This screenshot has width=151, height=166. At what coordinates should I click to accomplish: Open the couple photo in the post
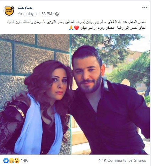click(75, 94)
